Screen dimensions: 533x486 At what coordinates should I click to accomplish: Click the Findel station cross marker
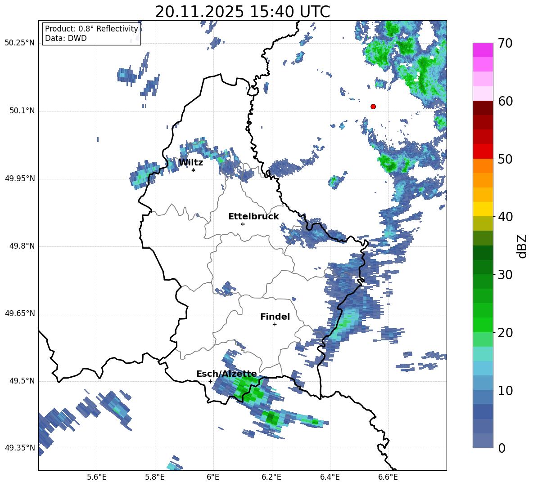[x=275, y=325]
